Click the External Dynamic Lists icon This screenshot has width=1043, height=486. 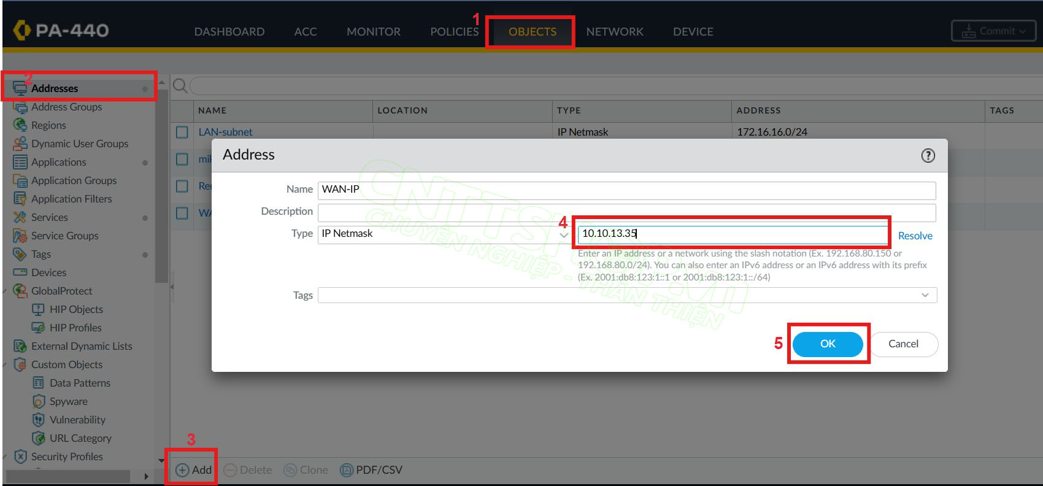[20, 346]
